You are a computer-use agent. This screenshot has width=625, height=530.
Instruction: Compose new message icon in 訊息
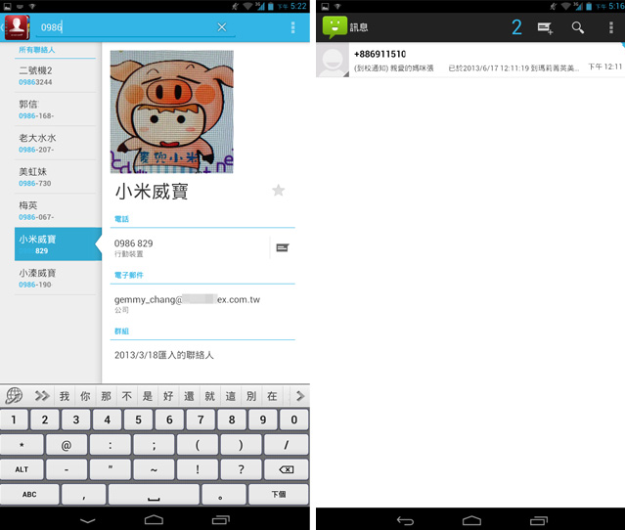[x=545, y=27]
